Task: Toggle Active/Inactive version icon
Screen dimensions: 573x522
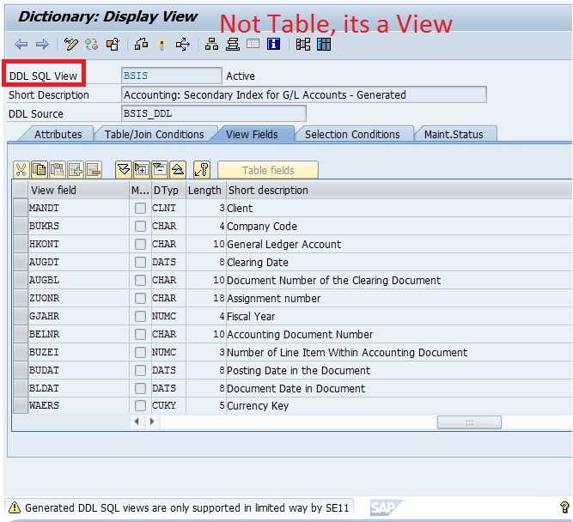Action: tap(91, 45)
